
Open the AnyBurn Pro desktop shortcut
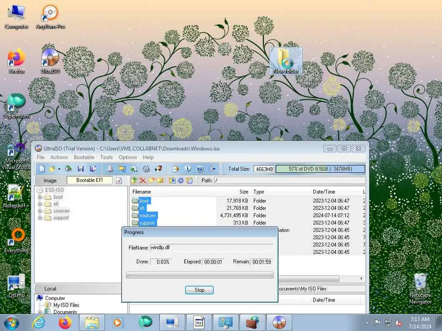click(51, 16)
